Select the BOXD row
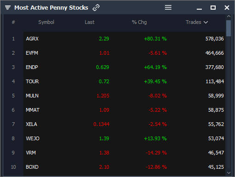 (x=124, y=167)
